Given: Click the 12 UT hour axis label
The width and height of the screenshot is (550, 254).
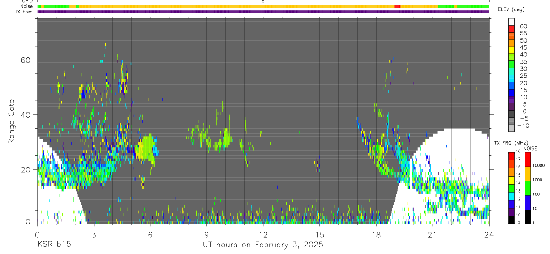Looking at the screenshot, I should [x=263, y=235].
